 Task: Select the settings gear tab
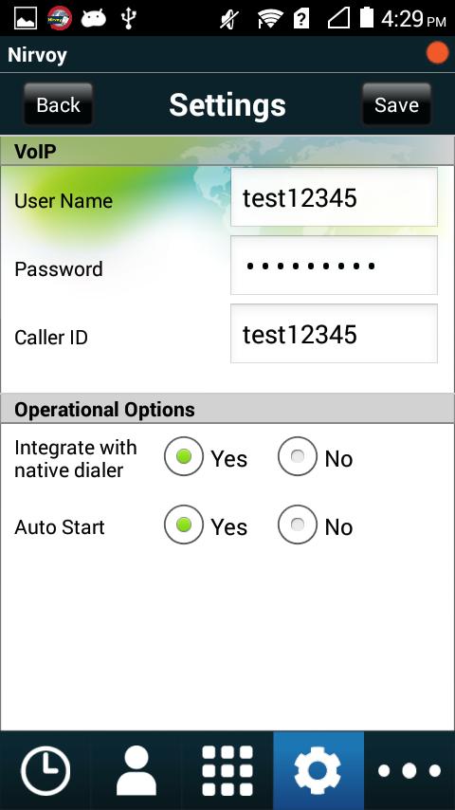[x=318, y=771]
